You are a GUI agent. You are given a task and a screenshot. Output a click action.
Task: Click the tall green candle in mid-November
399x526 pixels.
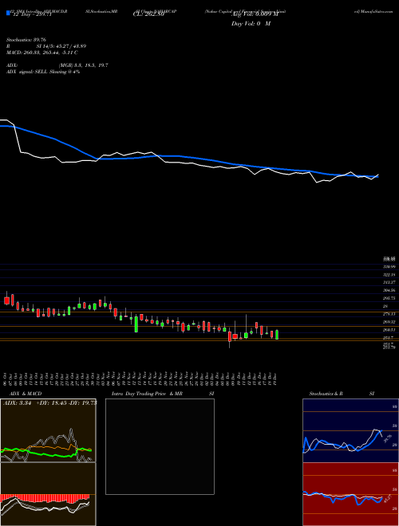pos(136,324)
